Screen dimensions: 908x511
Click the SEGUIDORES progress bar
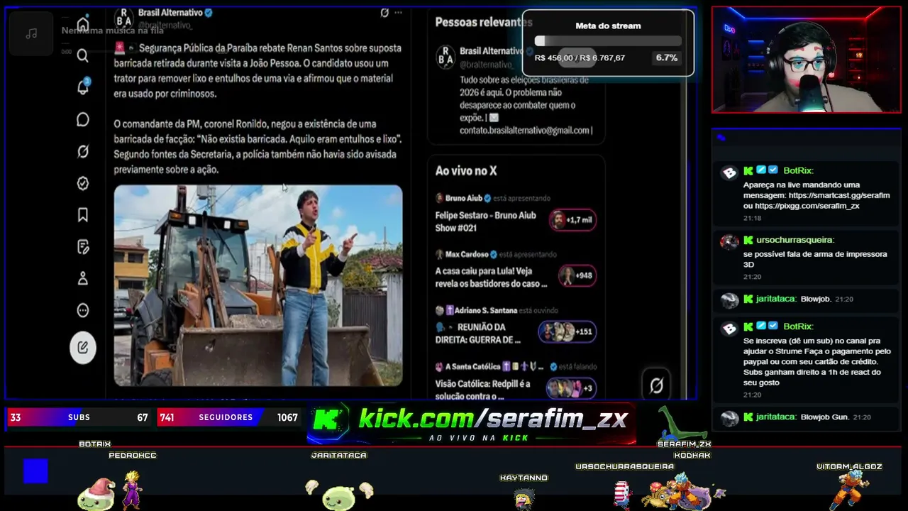(229, 417)
